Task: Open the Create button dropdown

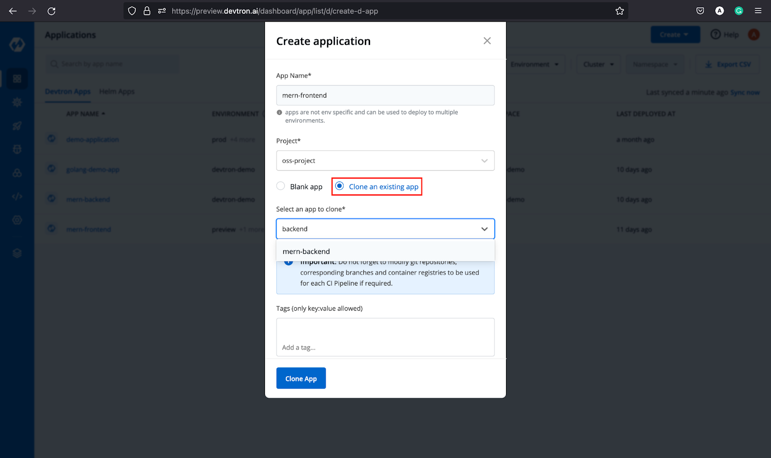Action: coord(675,34)
